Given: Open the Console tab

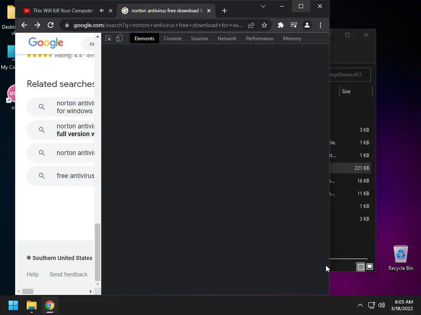Looking at the screenshot, I should coord(173,39).
